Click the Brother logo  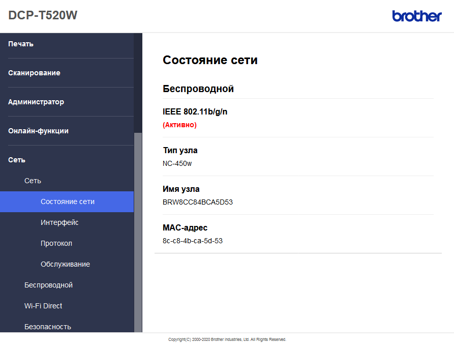click(417, 16)
